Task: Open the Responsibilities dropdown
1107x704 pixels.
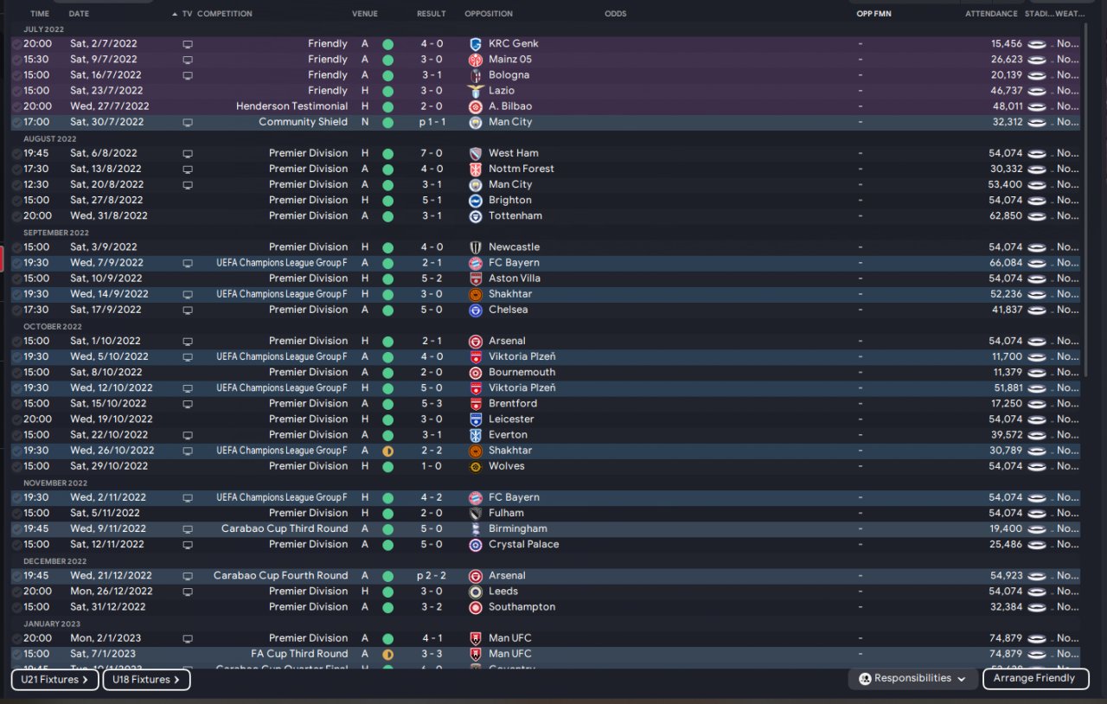Action: pos(913,679)
